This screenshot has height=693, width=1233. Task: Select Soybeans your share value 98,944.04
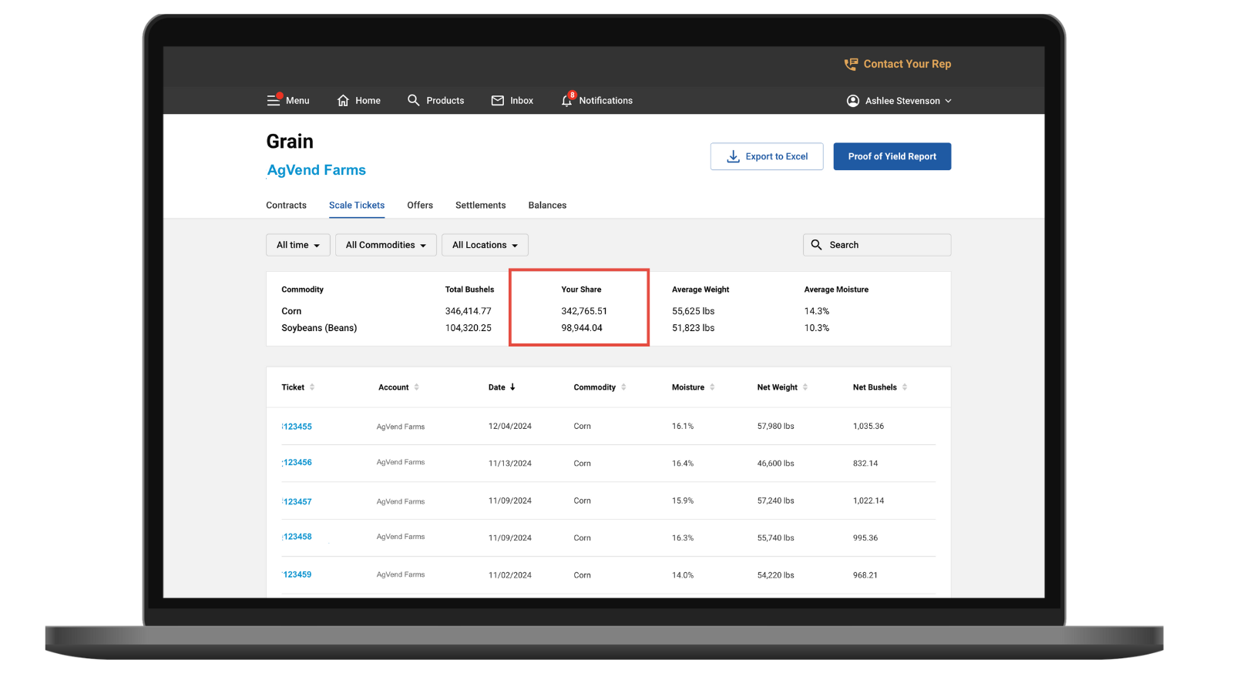pyautogui.click(x=582, y=328)
